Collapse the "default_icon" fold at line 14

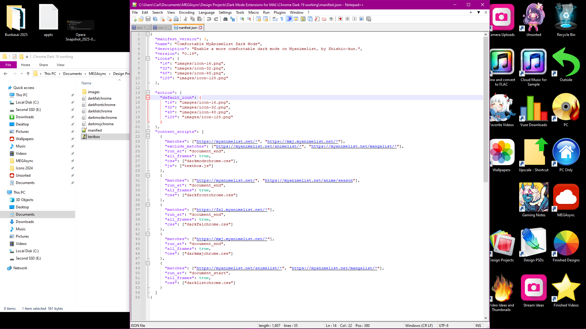(148, 97)
